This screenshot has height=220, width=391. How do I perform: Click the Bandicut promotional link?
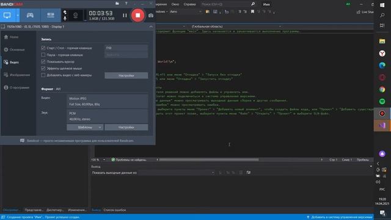coord(80,141)
